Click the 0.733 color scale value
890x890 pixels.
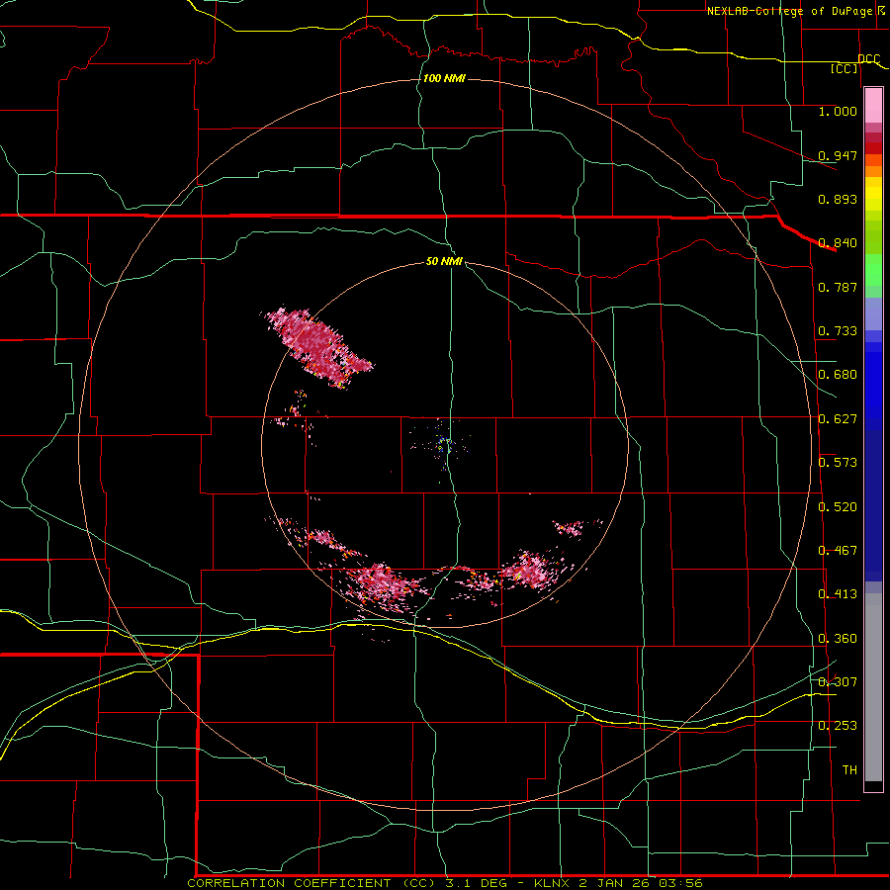pyautogui.click(x=838, y=331)
